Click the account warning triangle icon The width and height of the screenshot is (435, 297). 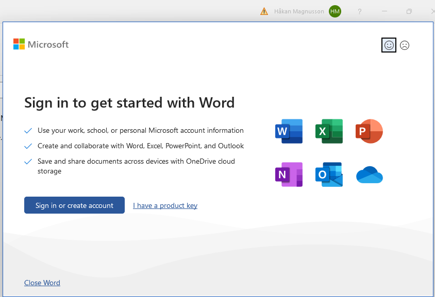coord(264,11)
